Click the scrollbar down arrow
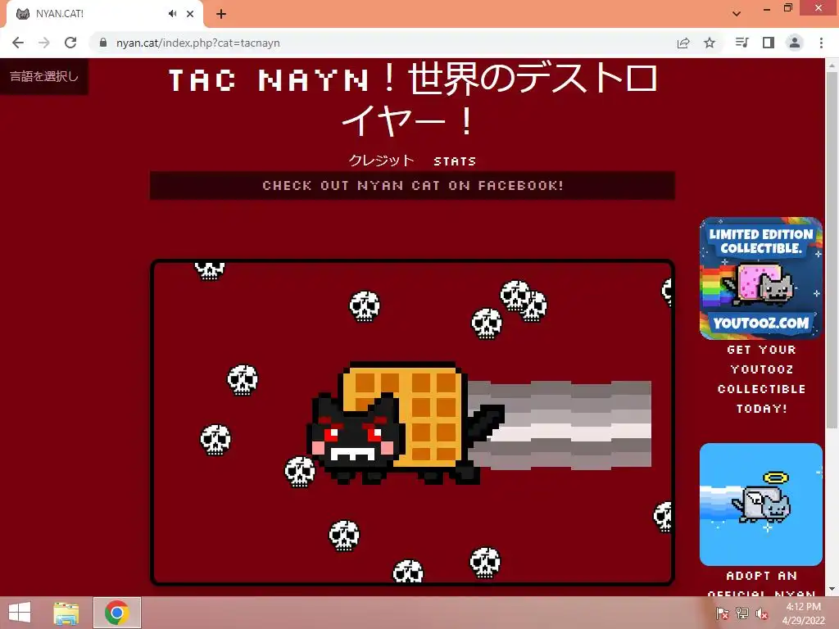The height and width of the screenshot is (629, 839). (x=832, y=590)
